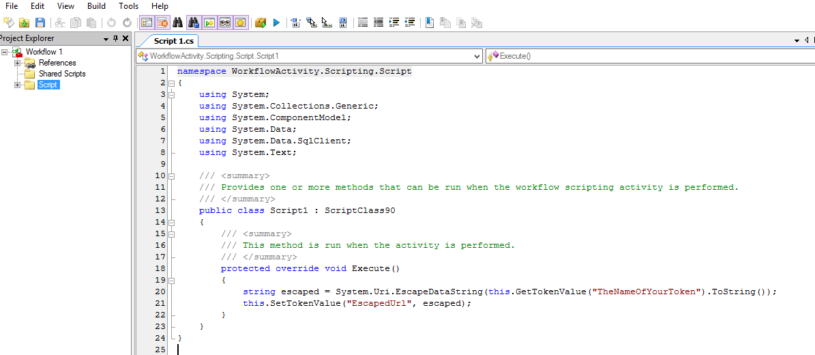Select the Shared Scripts folder
Screen dimensions: 815x355
click(x=62, y=74)
